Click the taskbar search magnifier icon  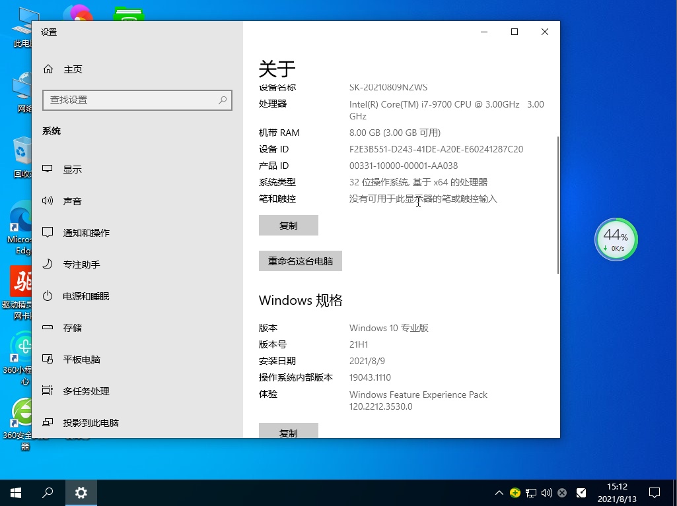(x=48, y=492)
